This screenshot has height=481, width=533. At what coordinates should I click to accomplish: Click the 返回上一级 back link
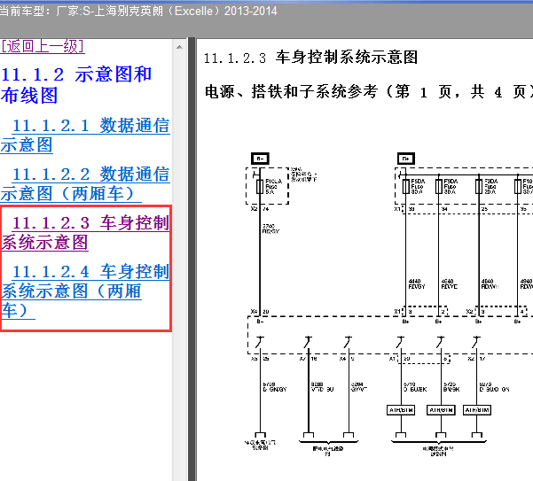click(x=43, y=46)
